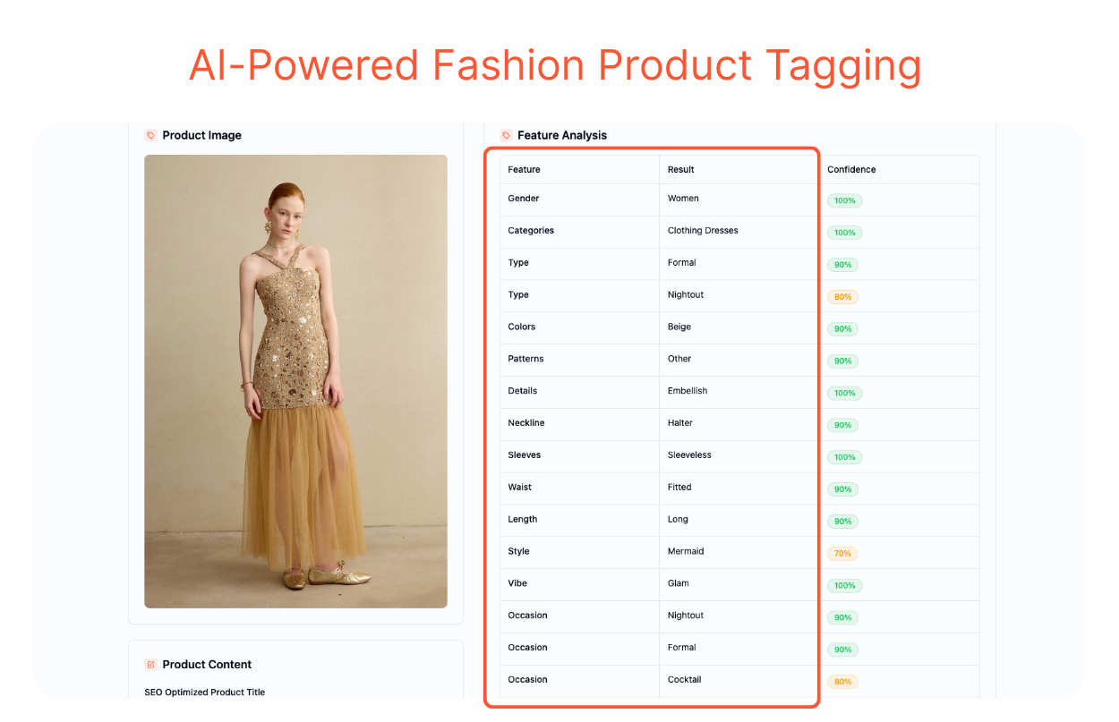Click the 90% confidence badge for Beige color
This screenshot has height=722, width=1119.
(x=842, y=329)
